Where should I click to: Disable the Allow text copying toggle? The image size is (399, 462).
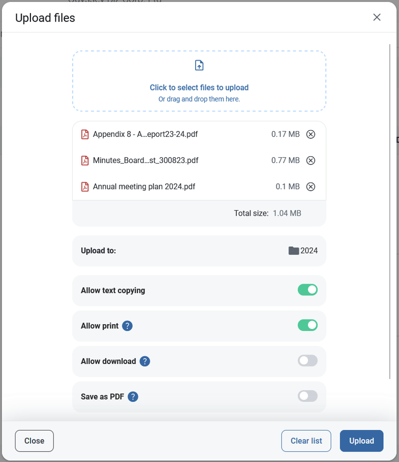(308, 290)
